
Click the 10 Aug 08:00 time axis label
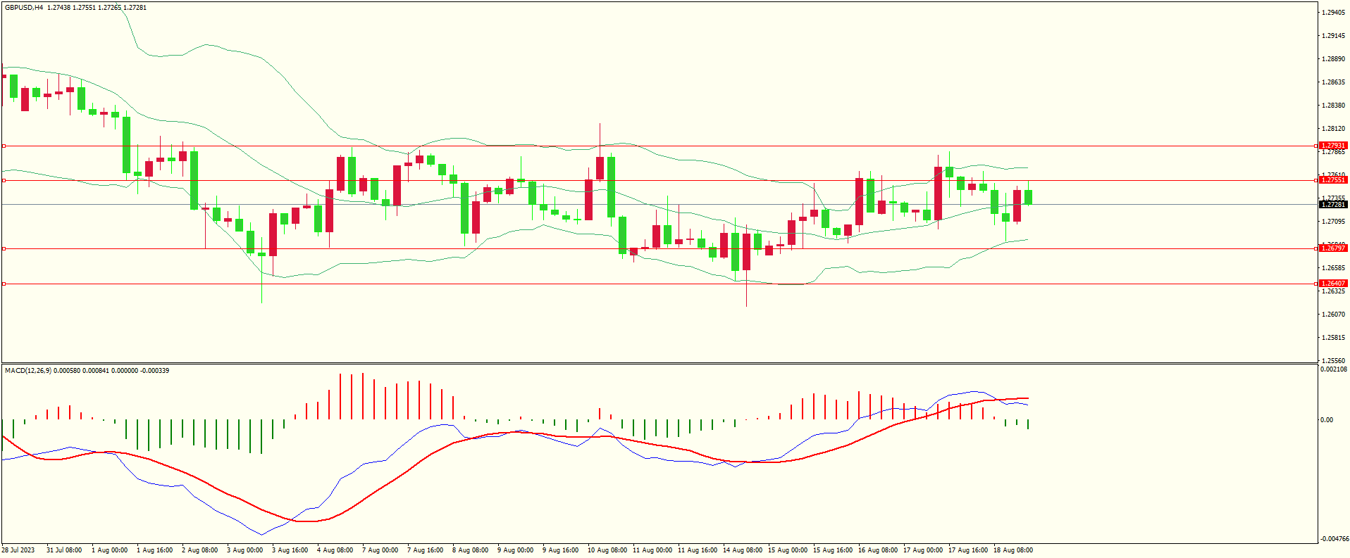click(x=607, y=550)
